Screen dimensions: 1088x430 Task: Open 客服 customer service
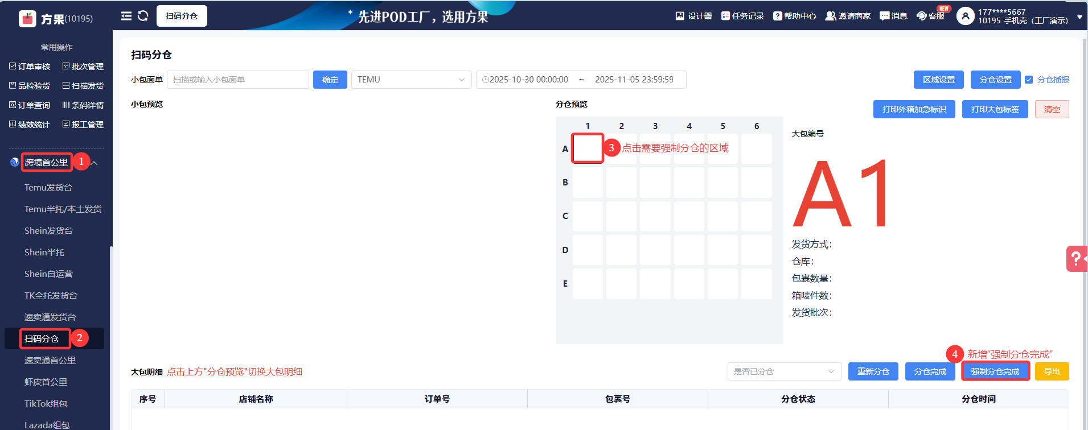coord(930,16)
